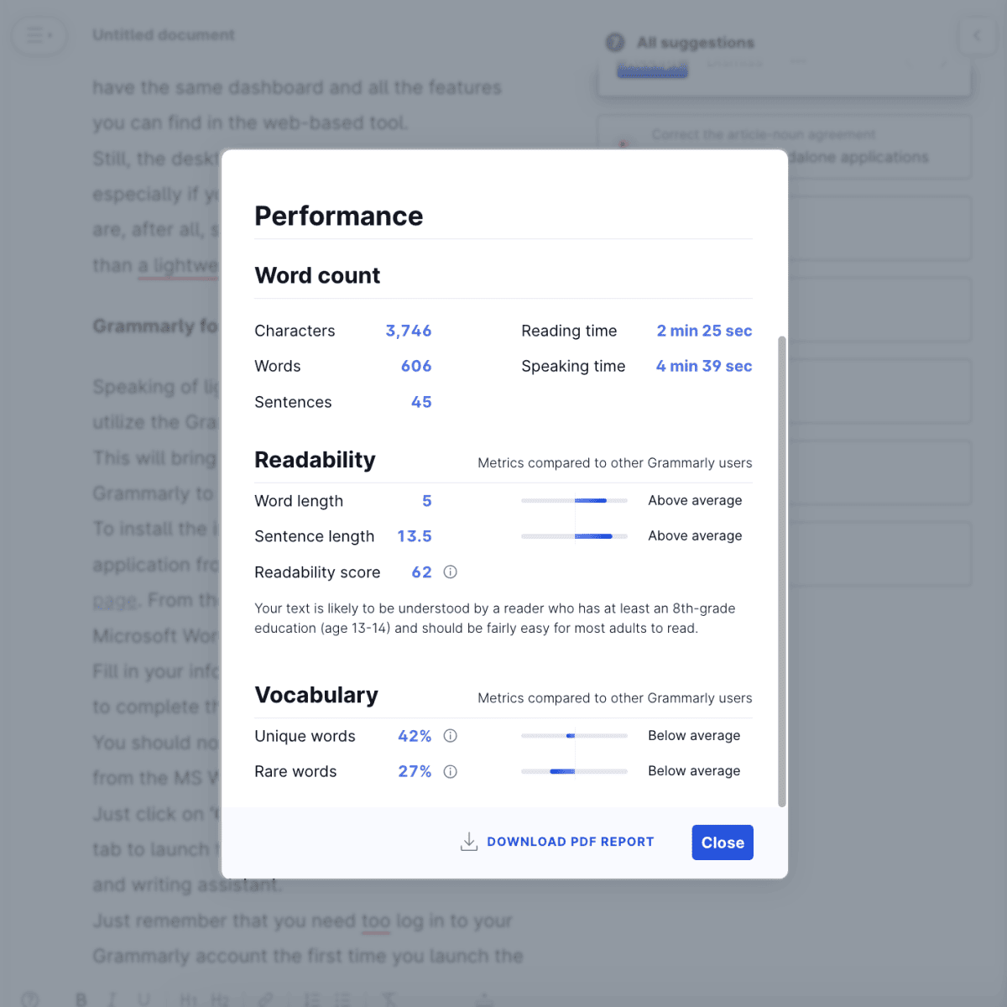Click the sentence length comparison bar
The width and height of the screenshot is (1007, 1007).
574,535
